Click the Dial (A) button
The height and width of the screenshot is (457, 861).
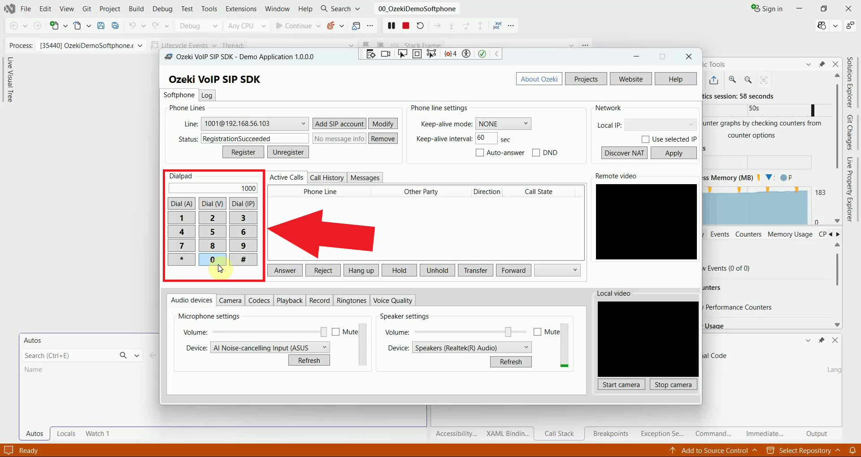tap(182, 203)
